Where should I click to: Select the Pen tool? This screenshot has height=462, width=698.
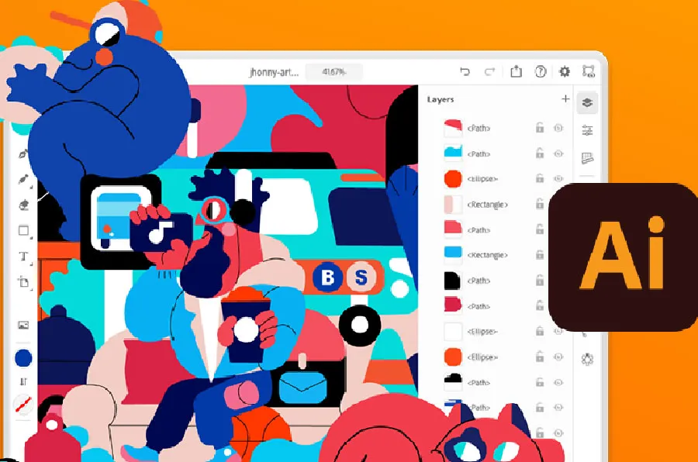click(x=23, y=153)
